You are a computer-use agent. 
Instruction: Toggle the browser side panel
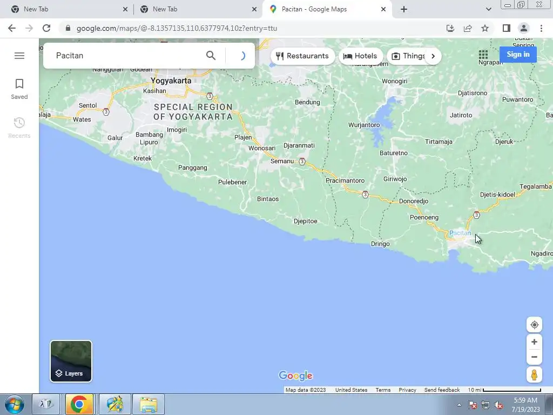(507, 28)
